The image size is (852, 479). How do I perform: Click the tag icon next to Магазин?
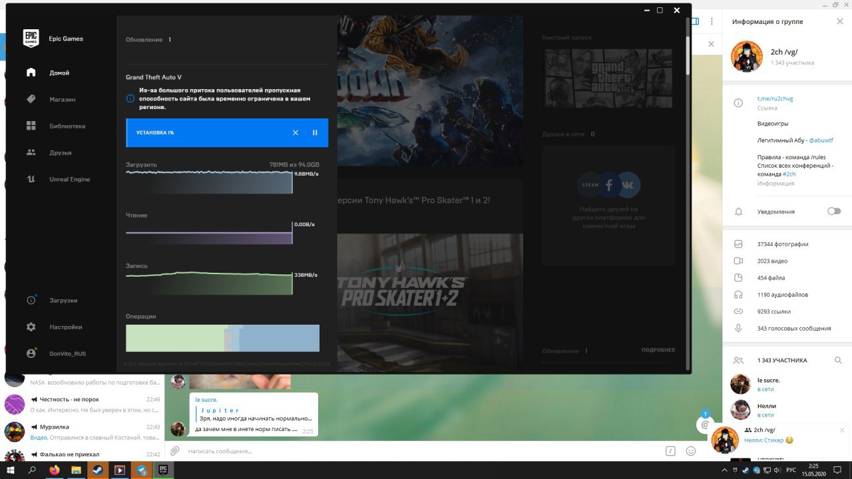click(31, 99)
